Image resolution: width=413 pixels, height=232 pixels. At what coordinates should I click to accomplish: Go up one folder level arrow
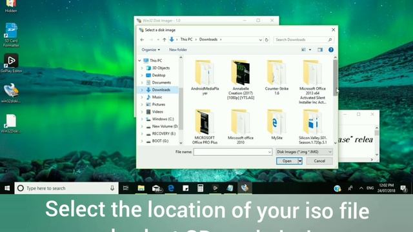point(165,40)
